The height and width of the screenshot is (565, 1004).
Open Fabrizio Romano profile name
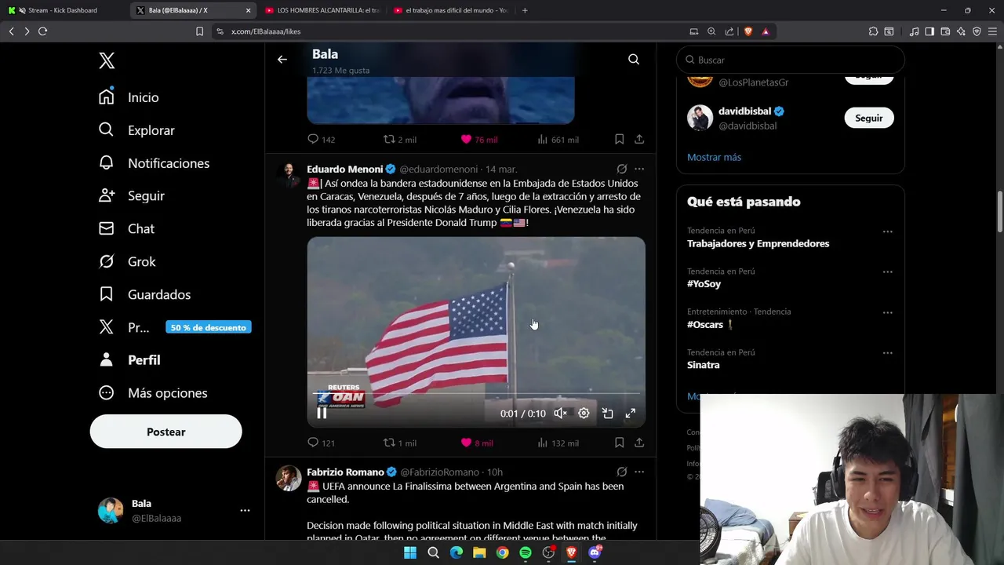pos(345,472)
